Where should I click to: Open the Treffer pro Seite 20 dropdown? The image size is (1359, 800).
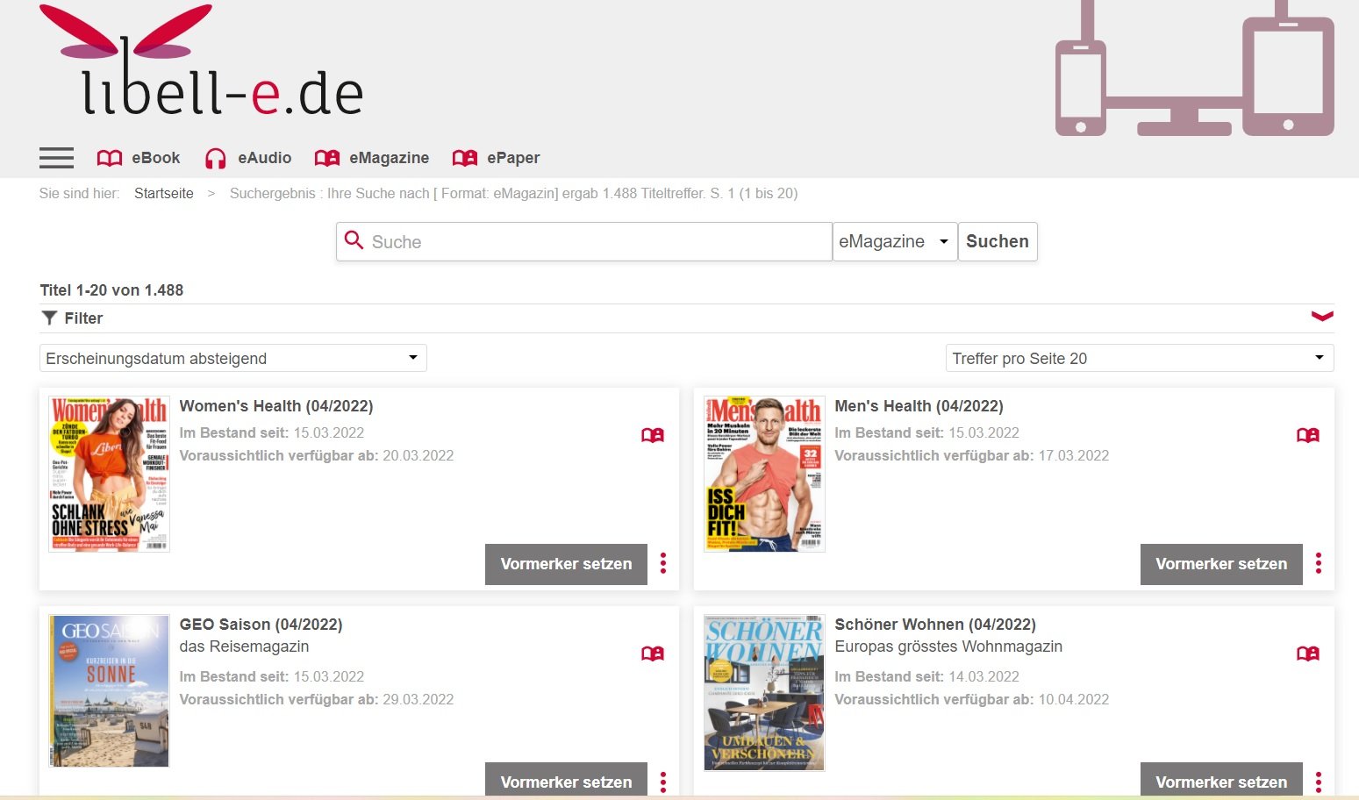point(1140,358)
